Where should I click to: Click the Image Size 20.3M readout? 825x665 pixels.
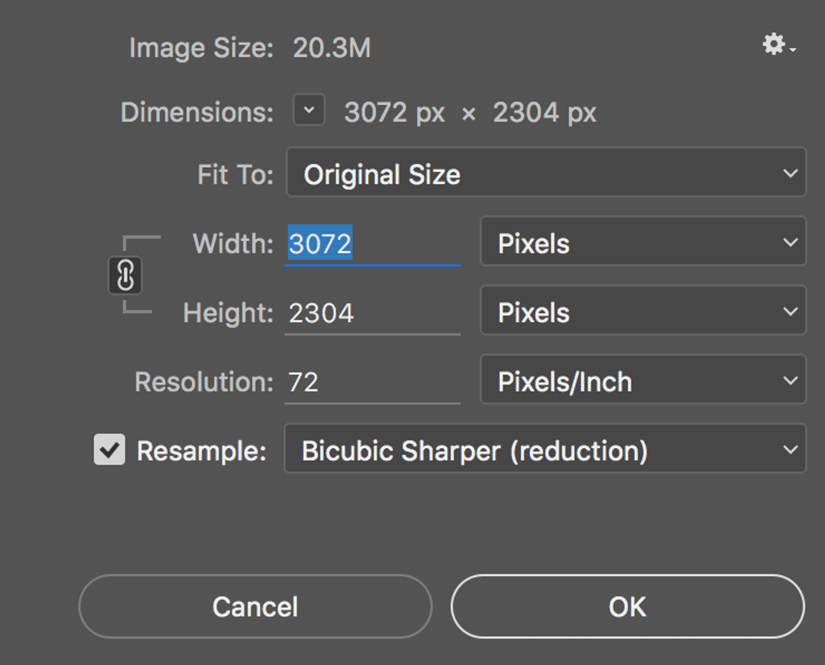(x=331, y=48)
